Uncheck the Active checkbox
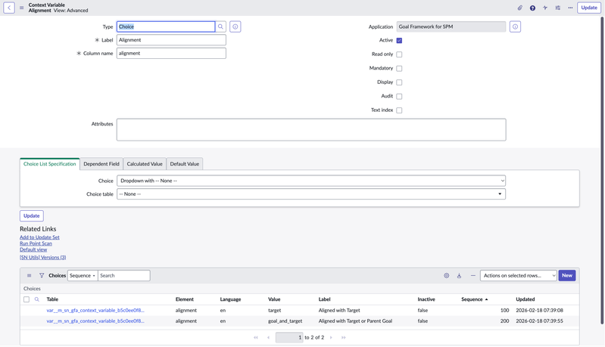The image size is (605, 347). coord(399,40)
